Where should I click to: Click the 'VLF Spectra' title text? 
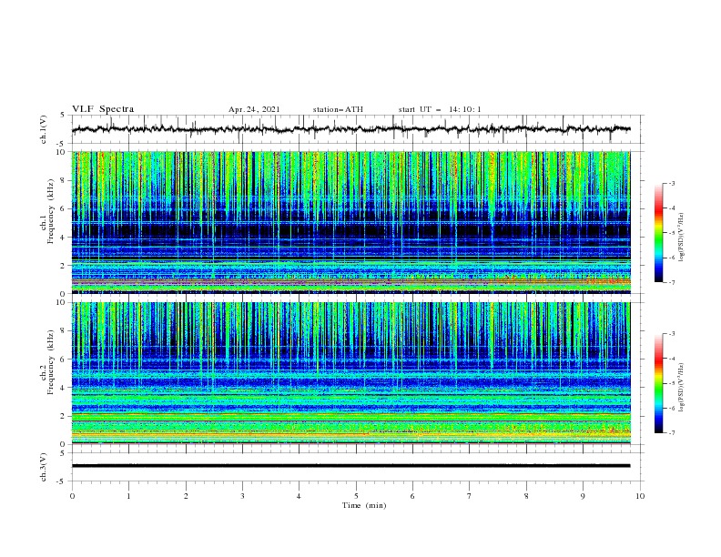coord(103,109)
